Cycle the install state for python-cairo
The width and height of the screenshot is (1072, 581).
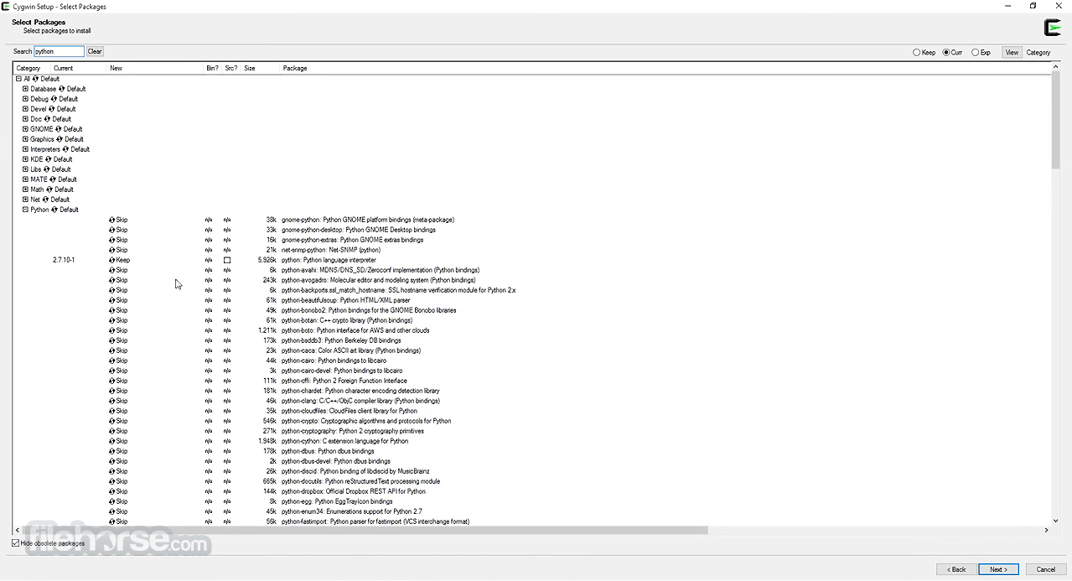tap(112, 361)
